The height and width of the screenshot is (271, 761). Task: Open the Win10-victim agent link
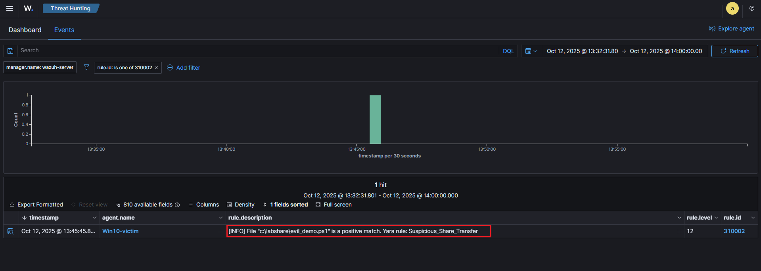(120, 231)
